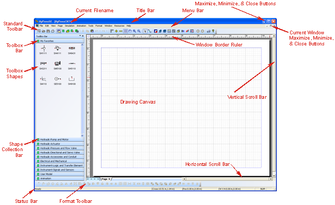Expand the Hydraulic-Pump and Motor collection
This screenshot has height=205, width=335.
point(60,139)
